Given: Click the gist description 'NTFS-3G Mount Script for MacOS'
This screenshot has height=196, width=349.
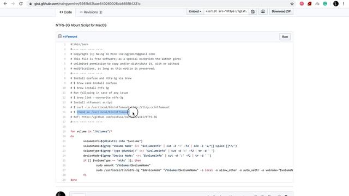Looking at the screenshot, I should click(x=81, y=25).
